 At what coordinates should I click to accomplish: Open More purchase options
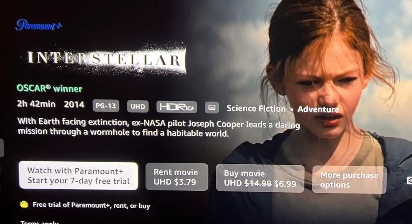tap(349, 180)
